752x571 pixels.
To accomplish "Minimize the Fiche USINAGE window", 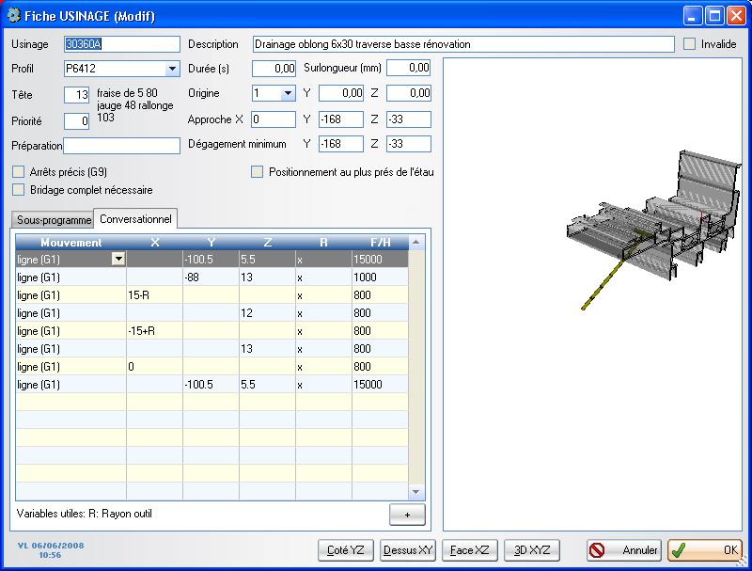I will coord(692,16).
